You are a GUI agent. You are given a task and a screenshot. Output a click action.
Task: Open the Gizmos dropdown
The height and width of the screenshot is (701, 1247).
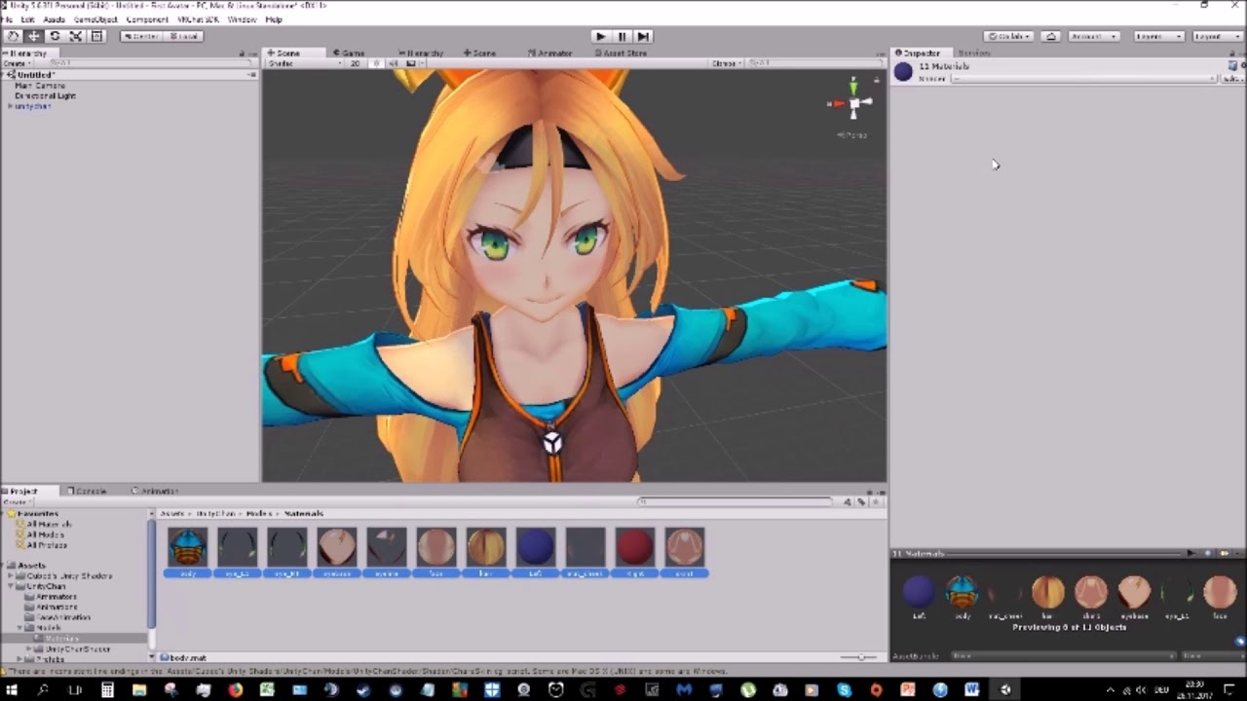[726, 63]
